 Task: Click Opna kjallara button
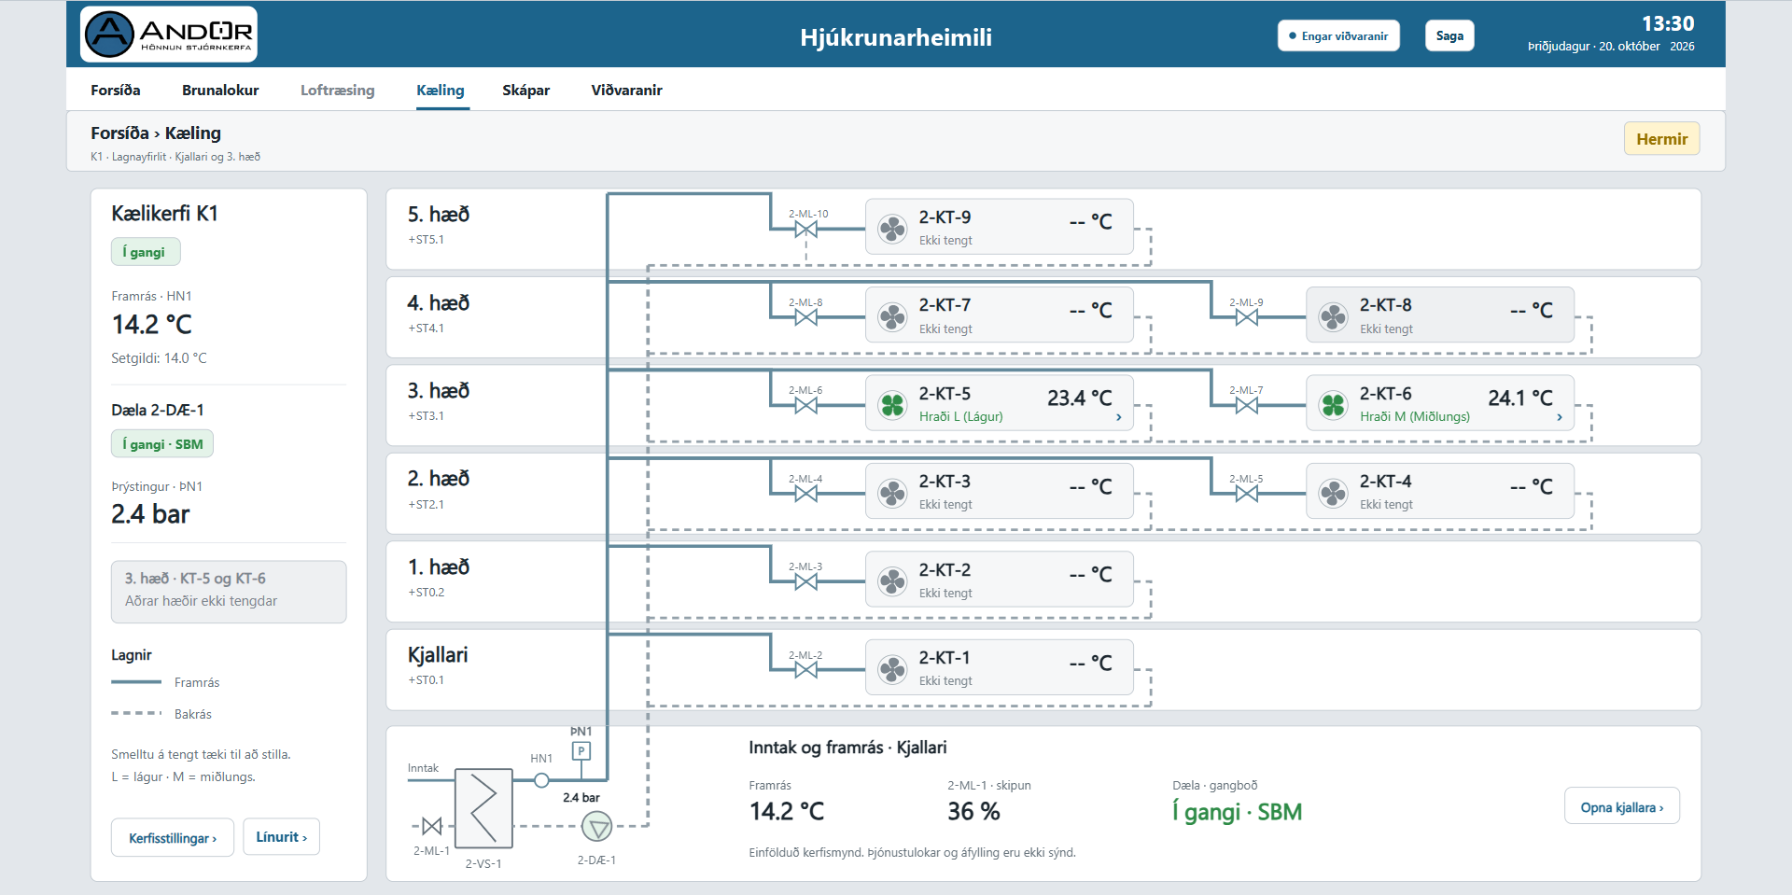1622,806
